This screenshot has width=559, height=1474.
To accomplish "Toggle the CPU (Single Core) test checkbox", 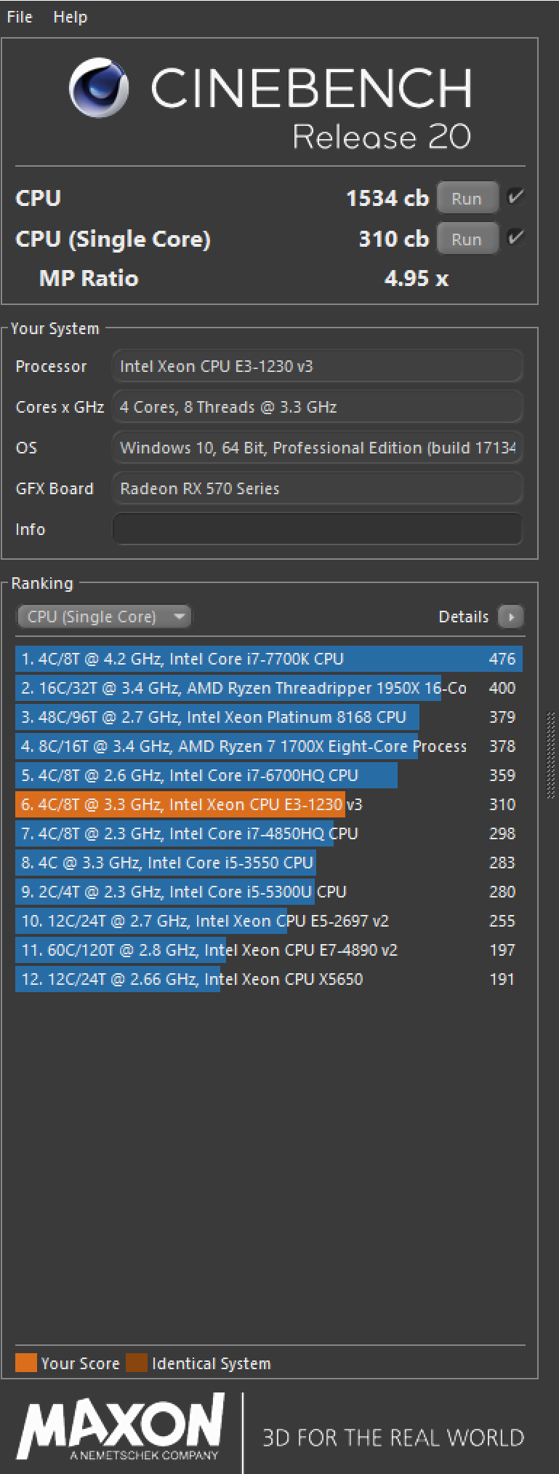I will pos(515,237).
